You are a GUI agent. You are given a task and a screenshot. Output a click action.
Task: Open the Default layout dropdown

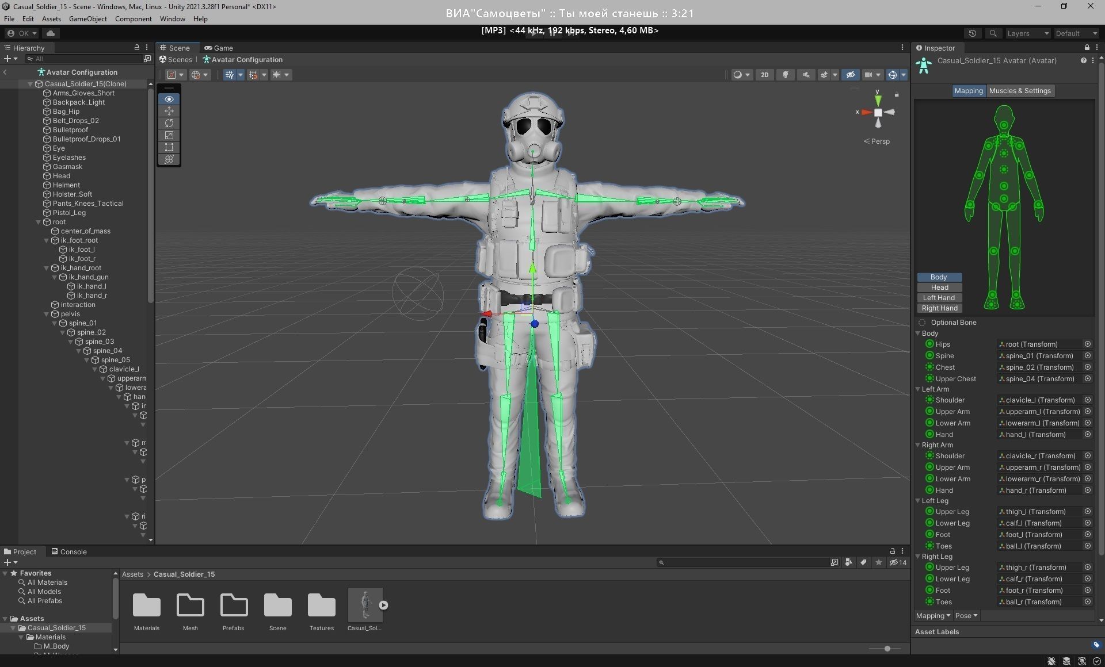(x=1076, y=33)
